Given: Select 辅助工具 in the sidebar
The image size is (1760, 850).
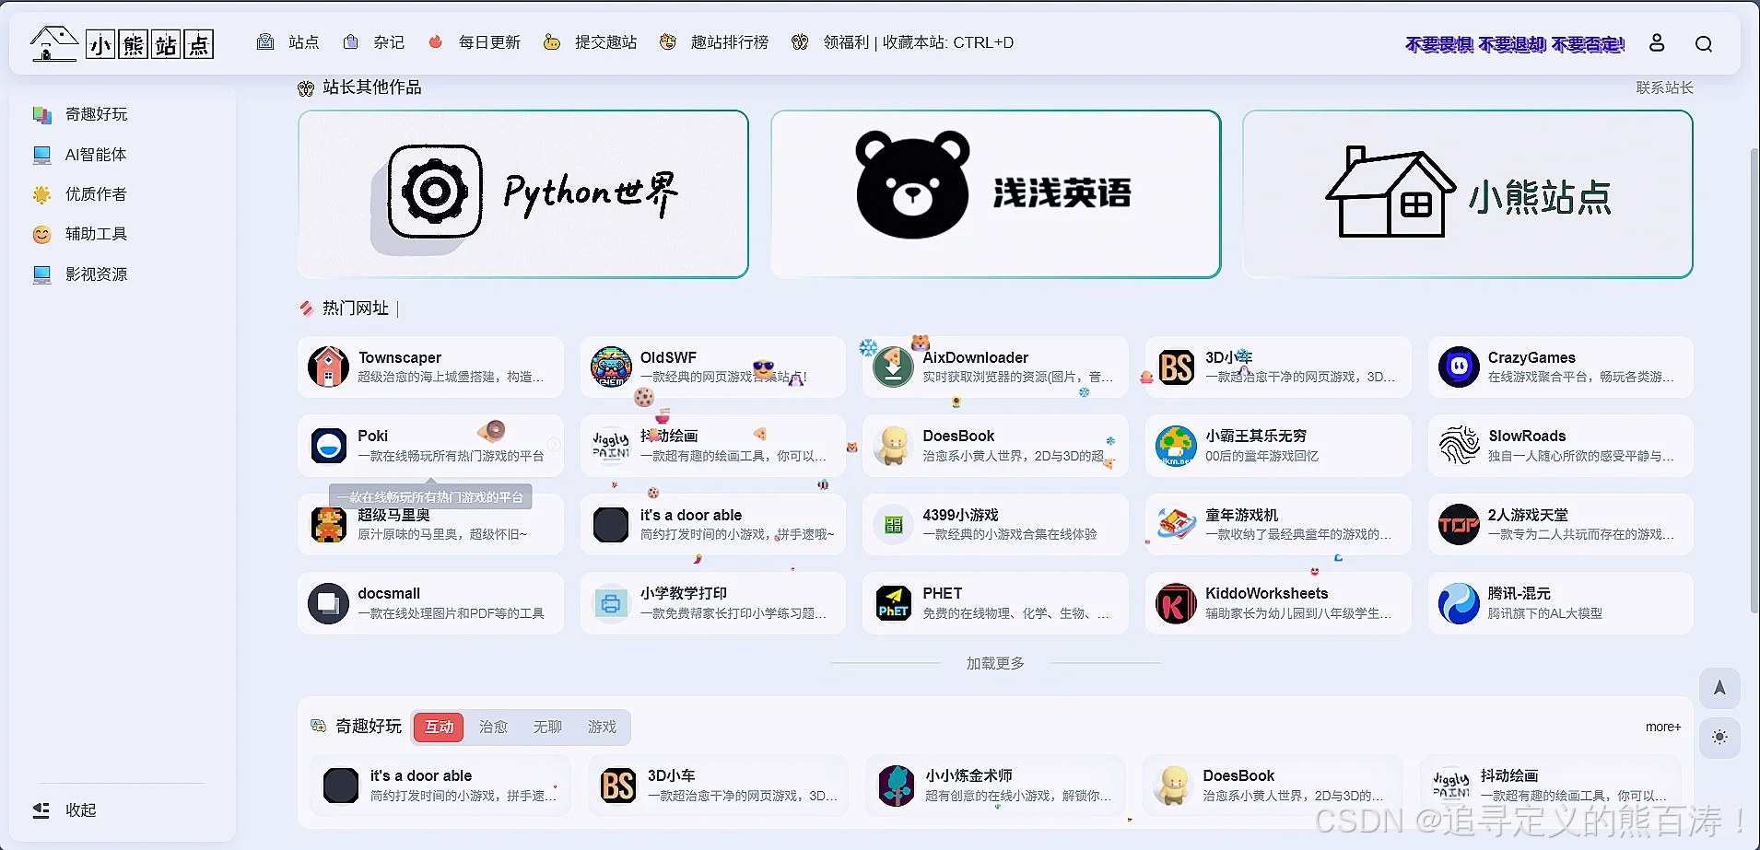Looking at the screenshot, I should (x=80, y=234).
